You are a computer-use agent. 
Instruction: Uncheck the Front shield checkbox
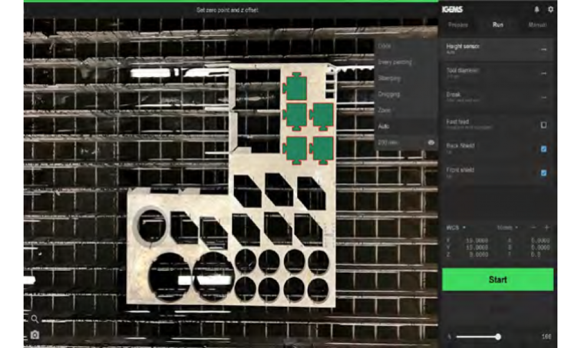click(x=543, y=173)
